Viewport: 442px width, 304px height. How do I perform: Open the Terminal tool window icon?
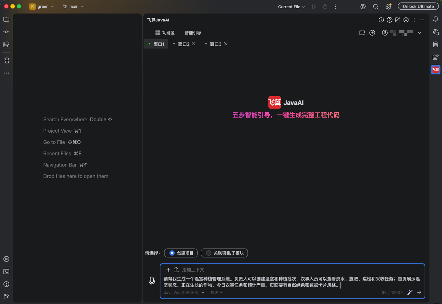click(6, 272)
